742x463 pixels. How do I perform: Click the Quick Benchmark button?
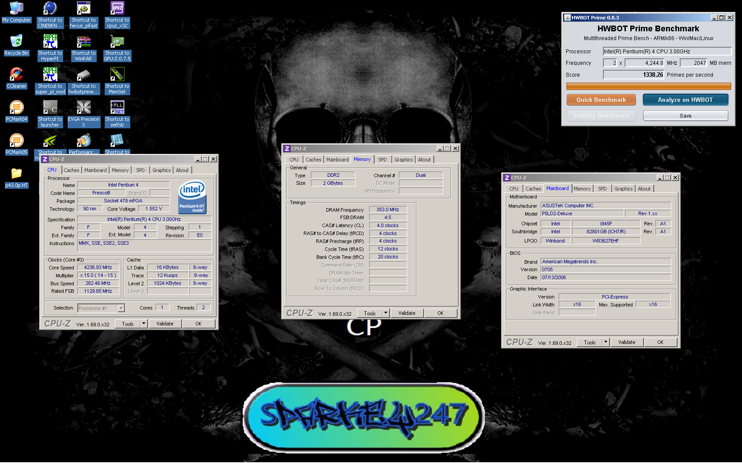[601, 100]
